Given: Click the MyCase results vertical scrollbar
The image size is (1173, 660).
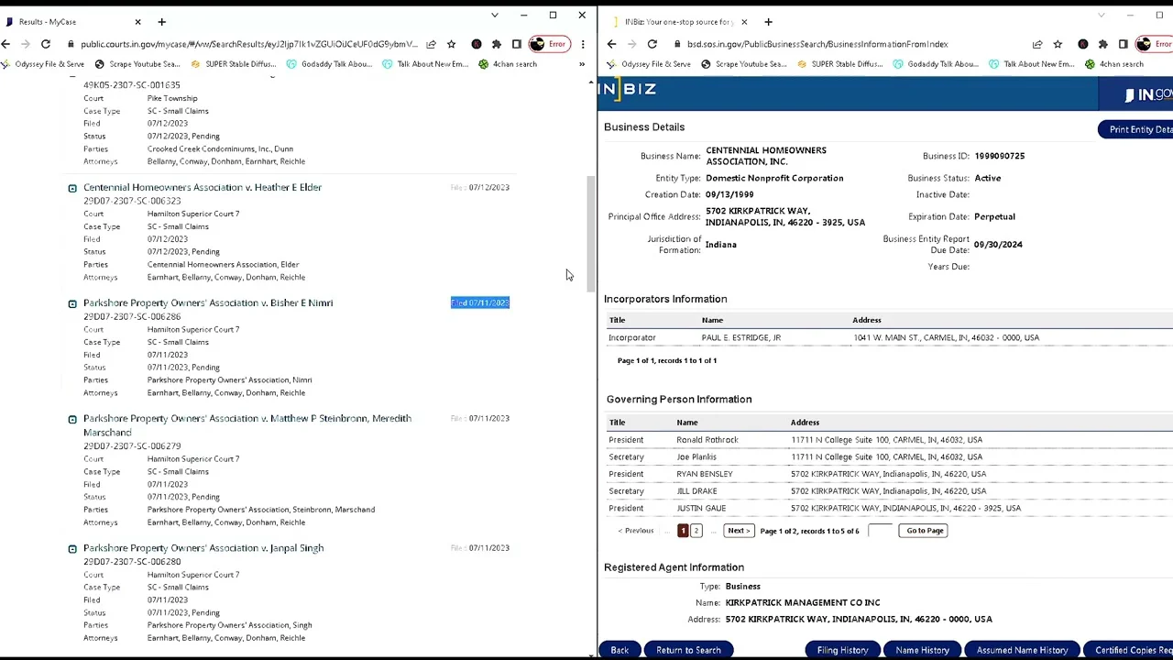Looking at the screenshot, I should click(591, 229).
